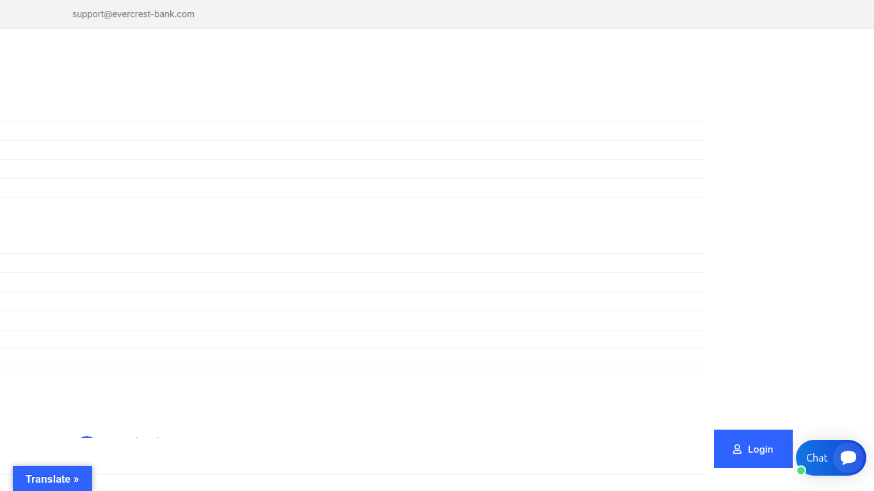
Task: Click the white speech bubble chat icon
Action: coord(848,458)
